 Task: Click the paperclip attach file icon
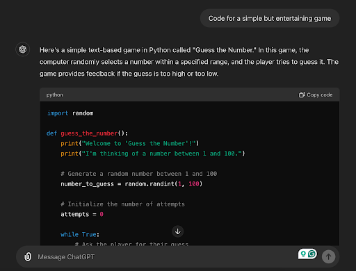click(28, 256)
